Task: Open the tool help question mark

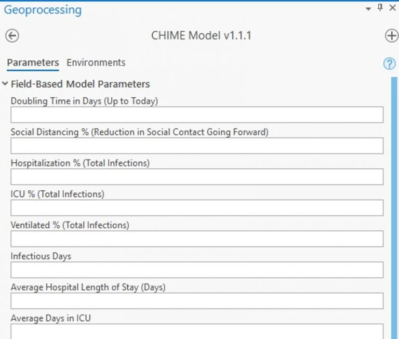Action: [389, 63]
